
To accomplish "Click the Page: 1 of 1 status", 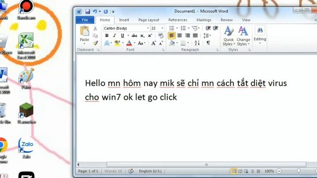I will tap(88, 171).
